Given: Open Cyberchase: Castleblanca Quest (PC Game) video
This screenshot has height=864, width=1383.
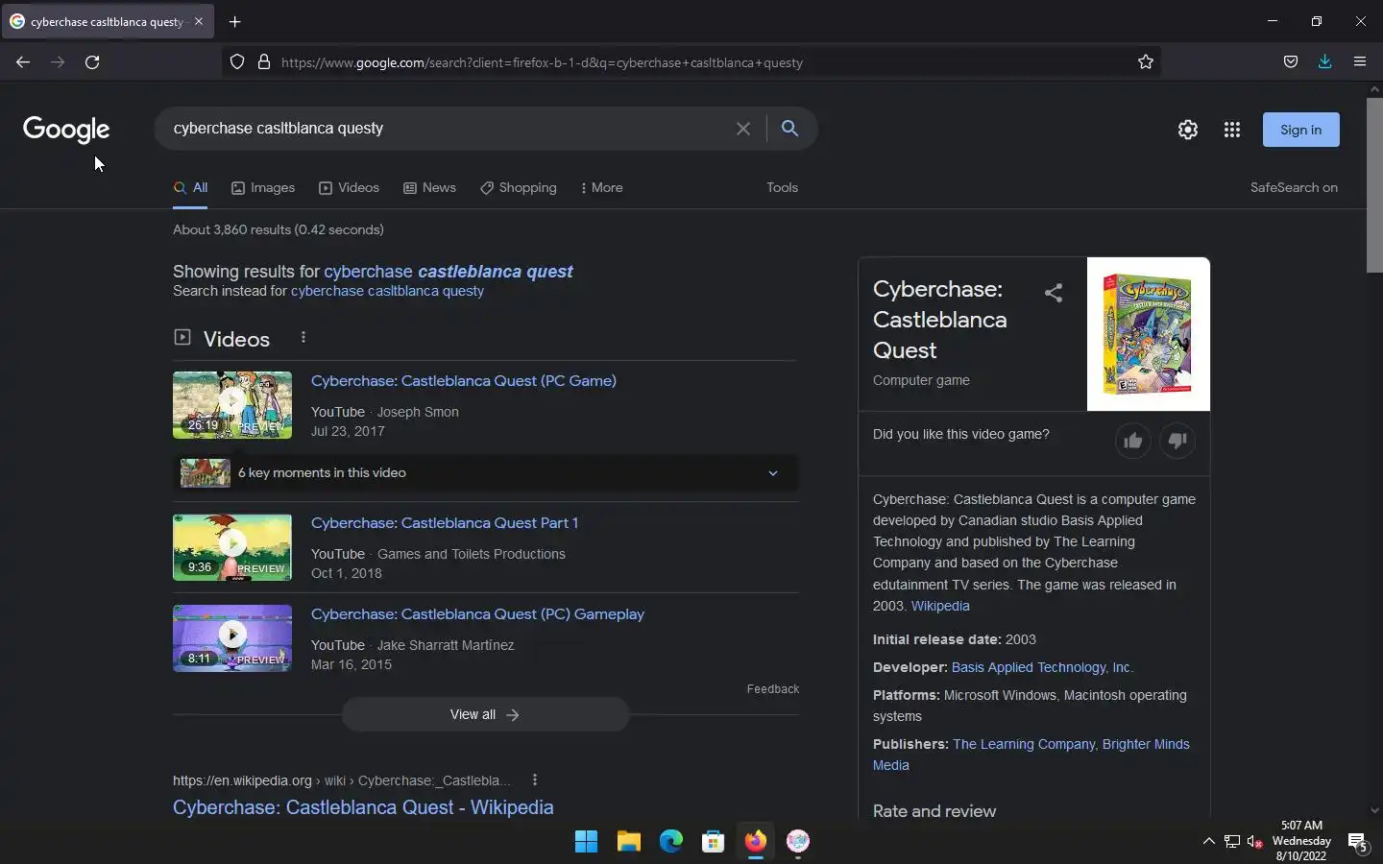Looking at the screenshot, I should [x=464, y=381].
